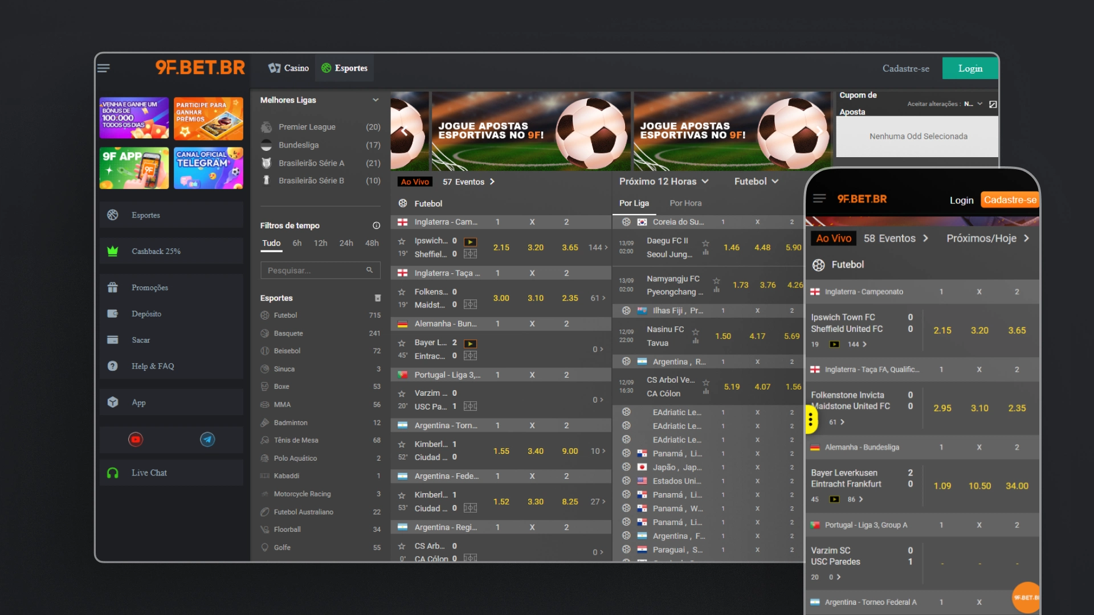
Task: Open bet slip expand icon
Action: click(993, 104)
